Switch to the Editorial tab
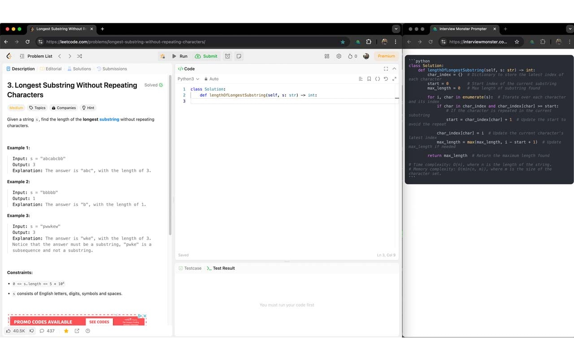This screenshot has height=359, width=574. (51, 69)
